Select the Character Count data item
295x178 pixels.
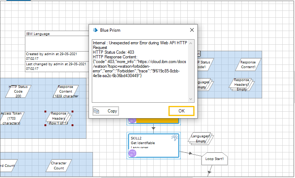point(59,166)
